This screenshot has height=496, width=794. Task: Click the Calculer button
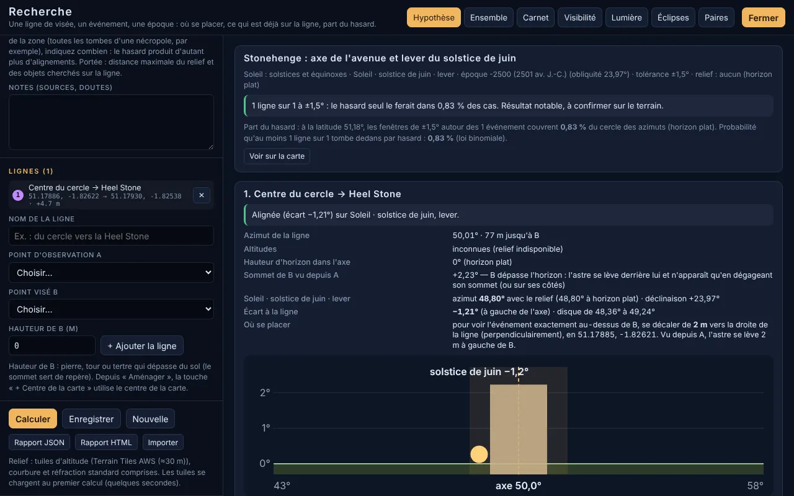point(33,418)
